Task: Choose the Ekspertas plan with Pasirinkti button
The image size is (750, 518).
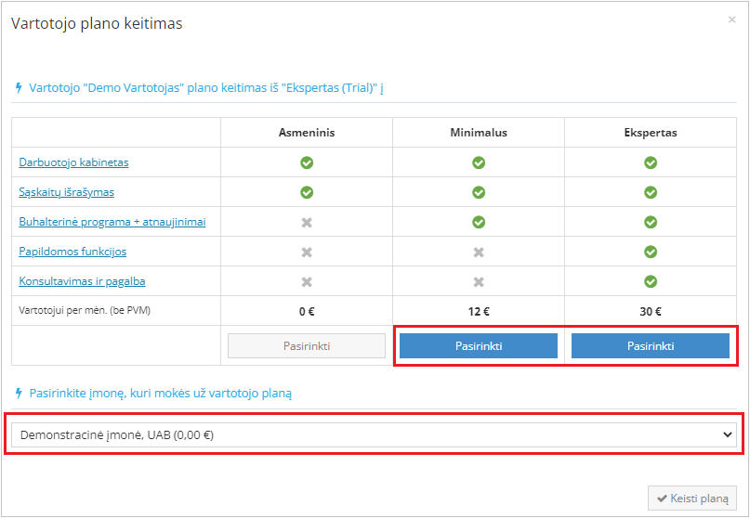Action: pyautogui.click(x=651, y=346)
